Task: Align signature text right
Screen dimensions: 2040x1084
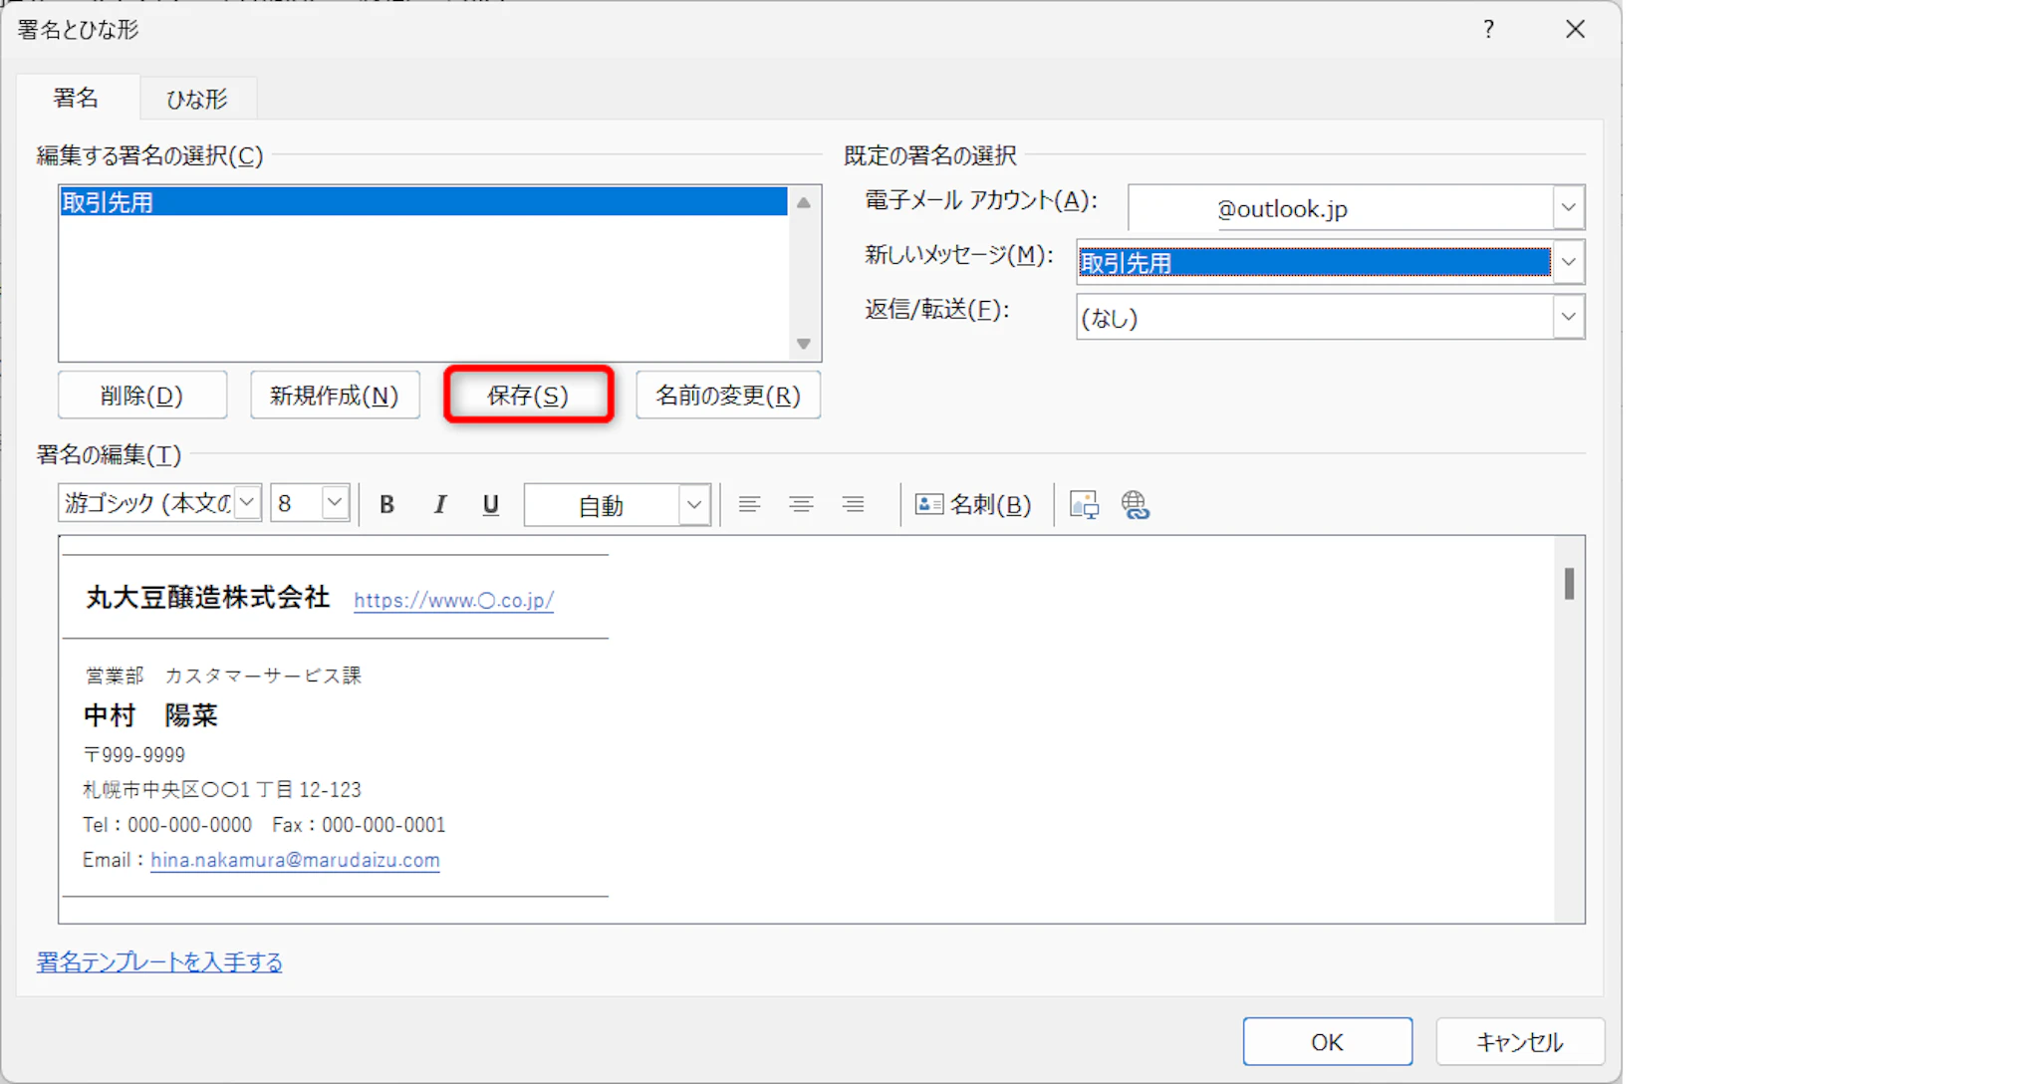Action: 853,505
